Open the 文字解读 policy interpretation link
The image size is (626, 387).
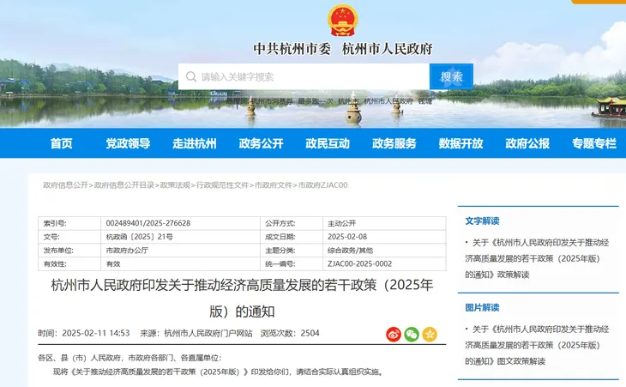[540, 258]
